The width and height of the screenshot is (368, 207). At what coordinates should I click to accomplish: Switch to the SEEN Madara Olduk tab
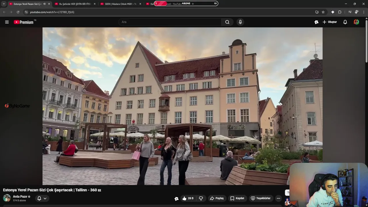[120, 4]
